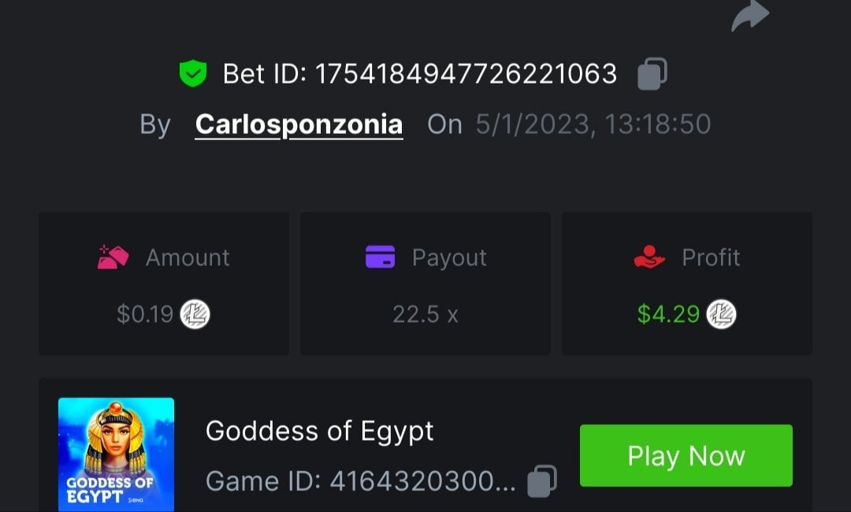Viewport: 851px width, 512px height.
Task: Open the Goddess of Egypt thumbnail
Action: (x=116, y=455)
